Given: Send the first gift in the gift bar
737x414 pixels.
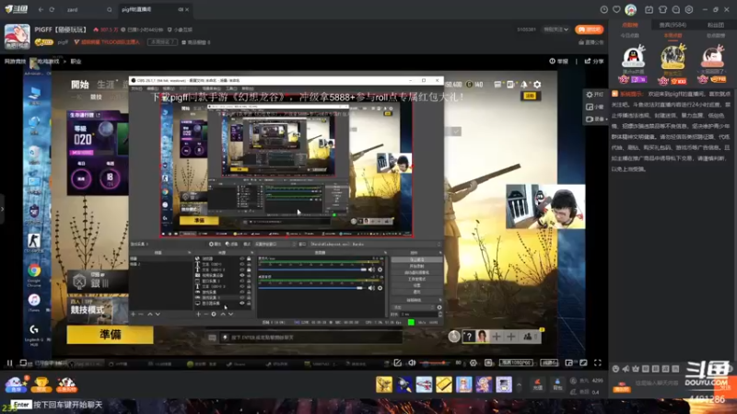Looking at the screenshot, I should pyautogui.click(x=384, y=385).
